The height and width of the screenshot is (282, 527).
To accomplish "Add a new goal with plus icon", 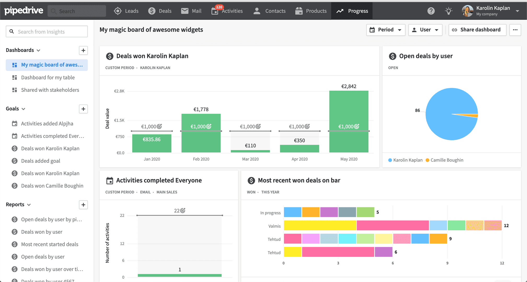I will coord(83,109).
